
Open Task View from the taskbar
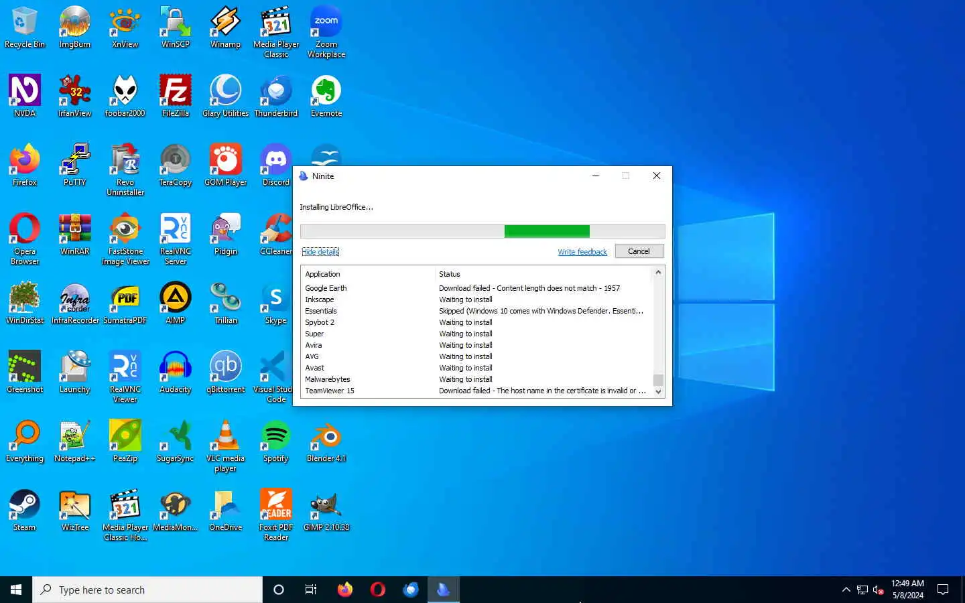tap(311, 590)
